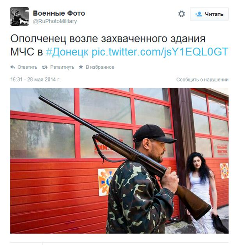The height and width of the screenshot is (245, 238).
Task: Click Сообщить о нарушении report link
Action: coord(202,80)
